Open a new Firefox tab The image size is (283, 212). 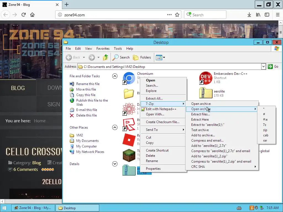click(67, 4)
